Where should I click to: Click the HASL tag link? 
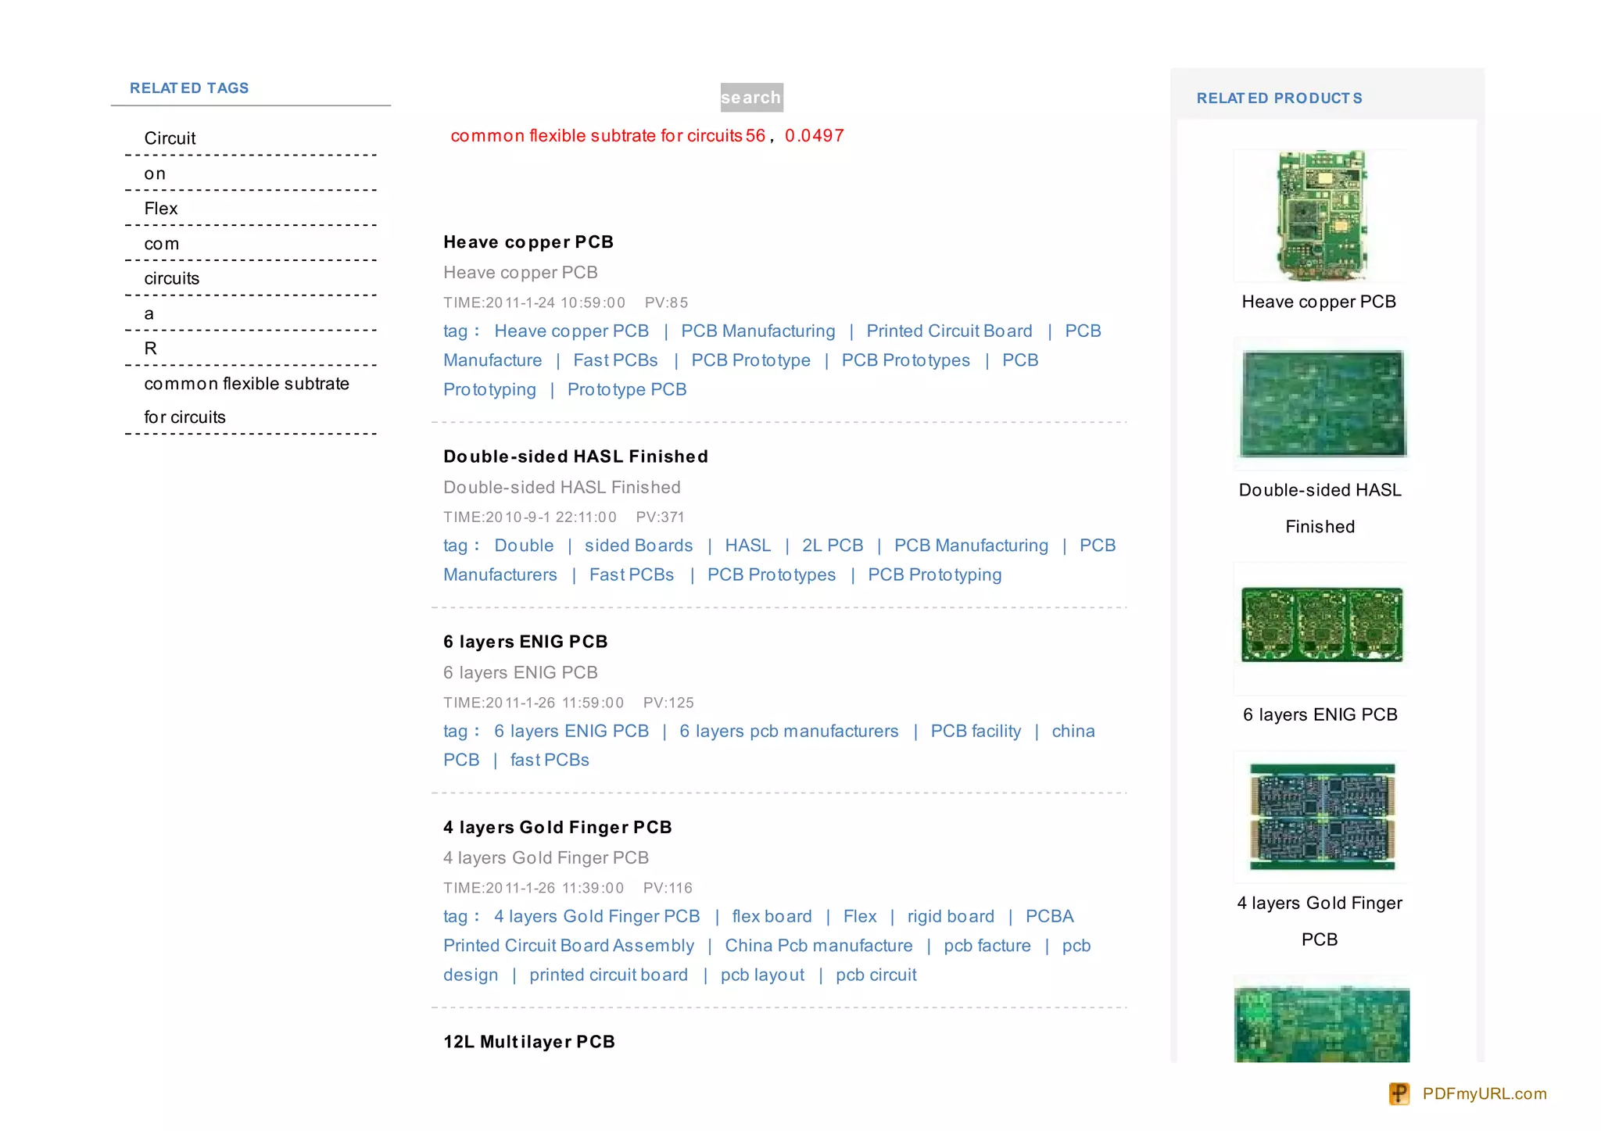click(x=747, y=546)
